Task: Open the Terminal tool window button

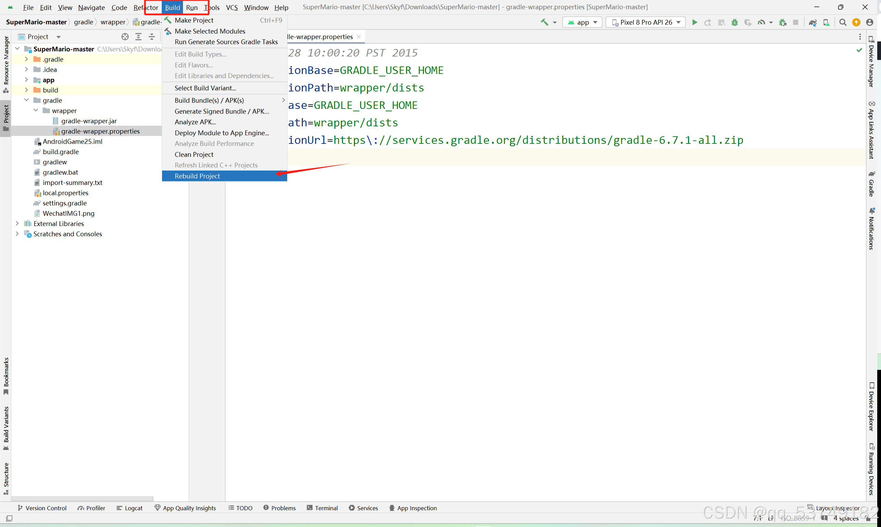Action: pyautogui.click(x=322, y=508)
